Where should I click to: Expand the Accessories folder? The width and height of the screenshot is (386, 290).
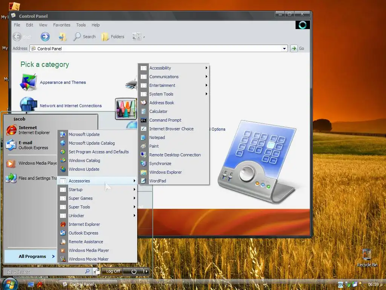point(98,181)
